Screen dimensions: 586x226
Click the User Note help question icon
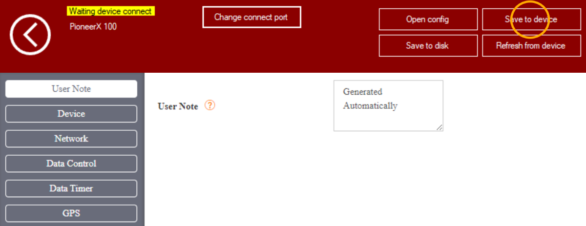(209, 105)
